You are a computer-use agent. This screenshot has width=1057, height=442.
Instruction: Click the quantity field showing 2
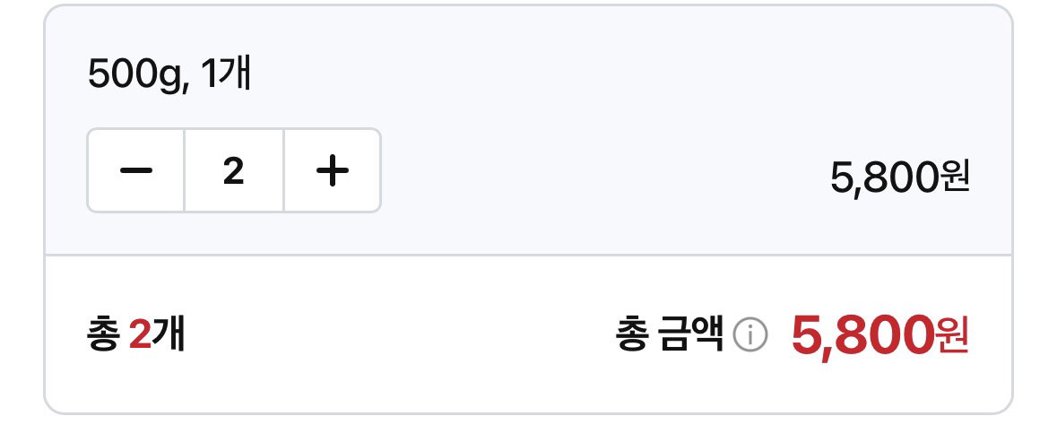[x=234, y=170]
